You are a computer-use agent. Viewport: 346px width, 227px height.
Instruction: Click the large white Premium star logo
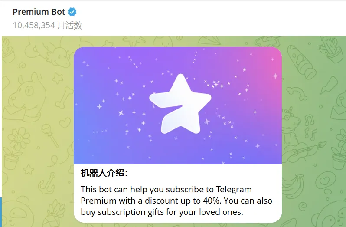point(180,104)
